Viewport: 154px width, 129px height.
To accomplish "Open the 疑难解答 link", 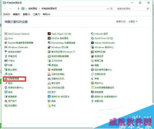I will point(12,96).
